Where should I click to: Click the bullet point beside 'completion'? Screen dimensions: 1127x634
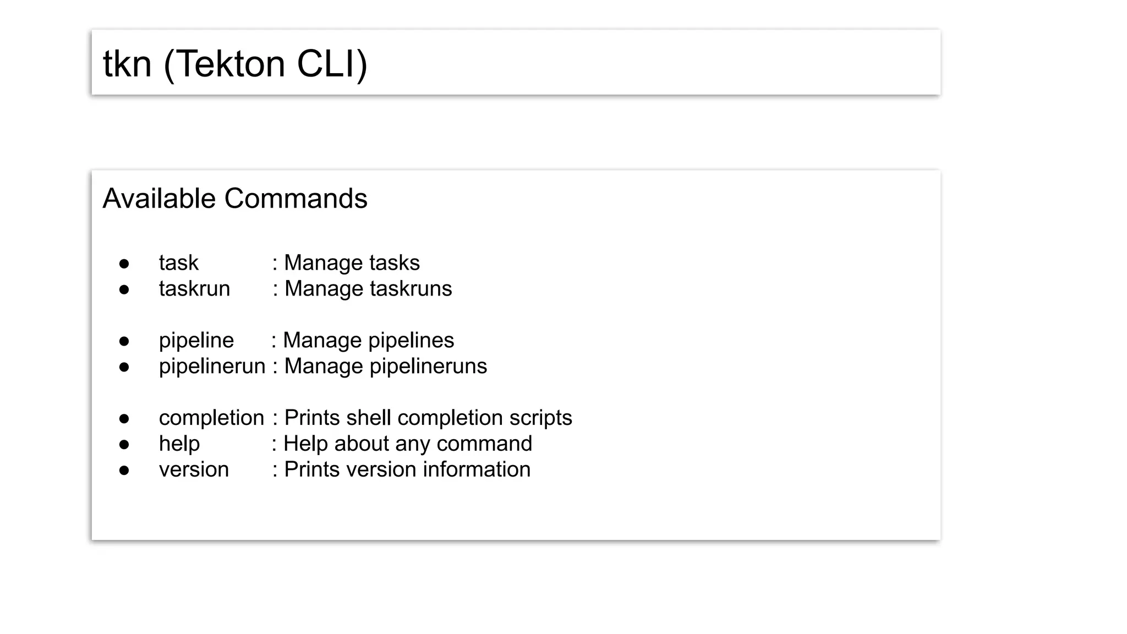pos(124,419)
